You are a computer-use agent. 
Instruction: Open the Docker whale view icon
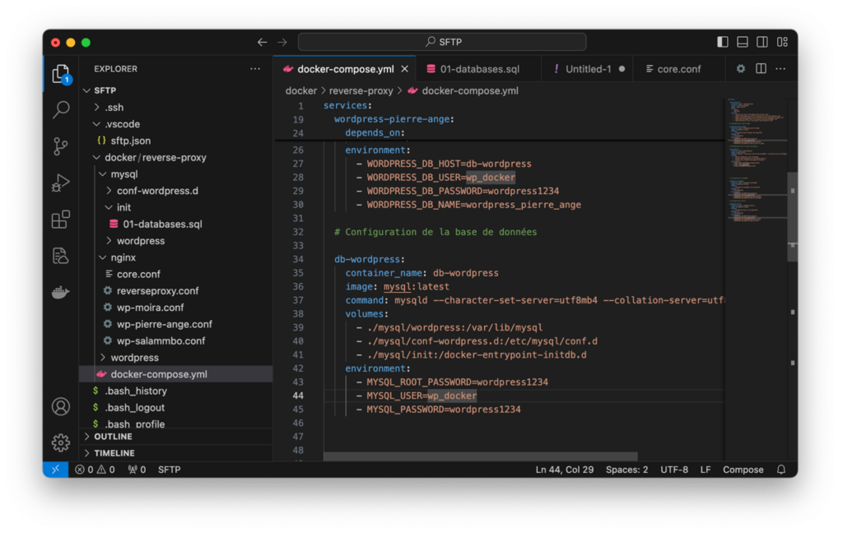61,292
